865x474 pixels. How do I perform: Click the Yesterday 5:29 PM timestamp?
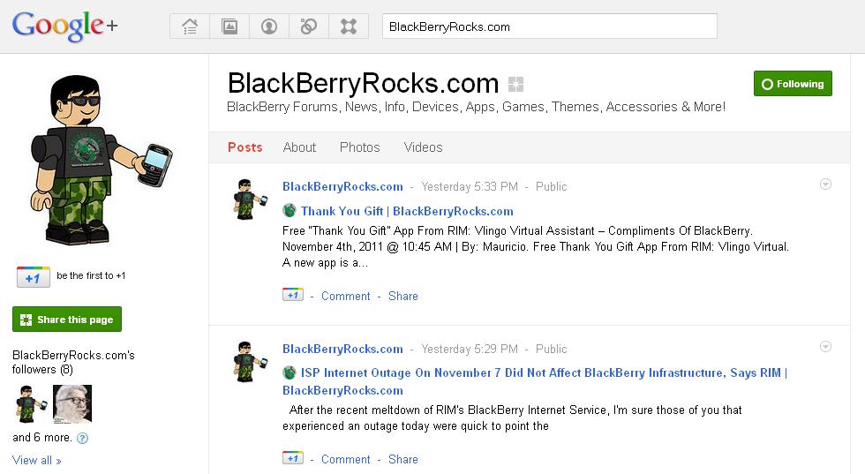tap(470, 349)
